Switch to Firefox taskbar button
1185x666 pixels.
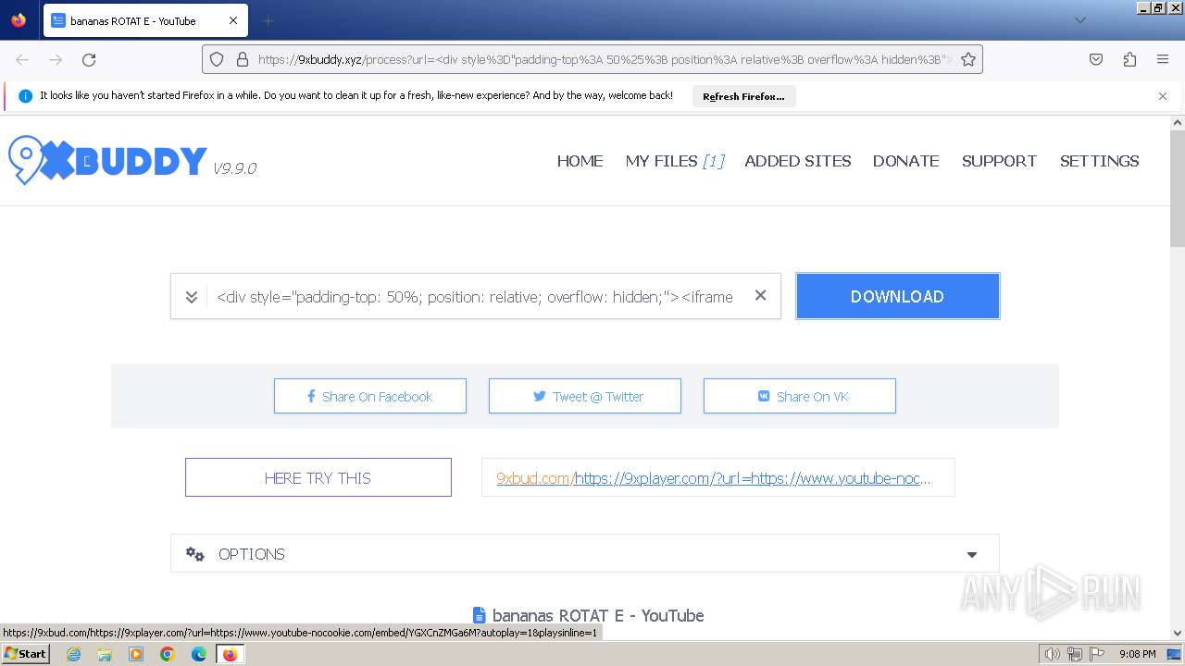tap(230, 654)
